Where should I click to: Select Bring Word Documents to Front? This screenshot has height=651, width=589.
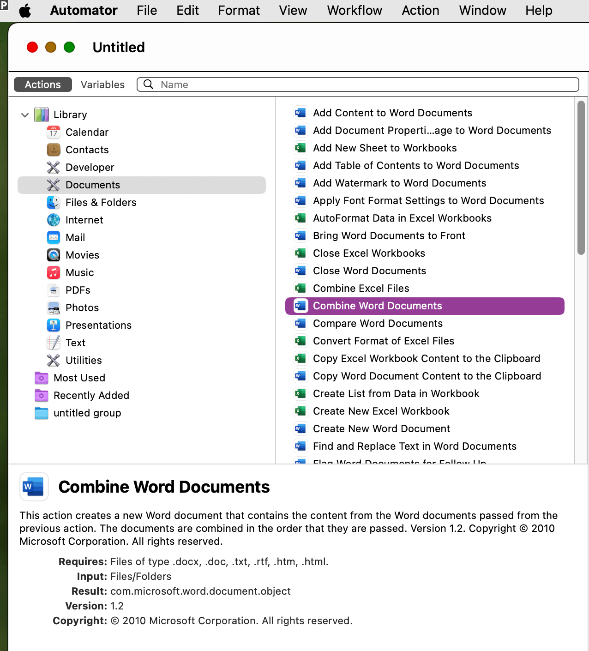389,235
